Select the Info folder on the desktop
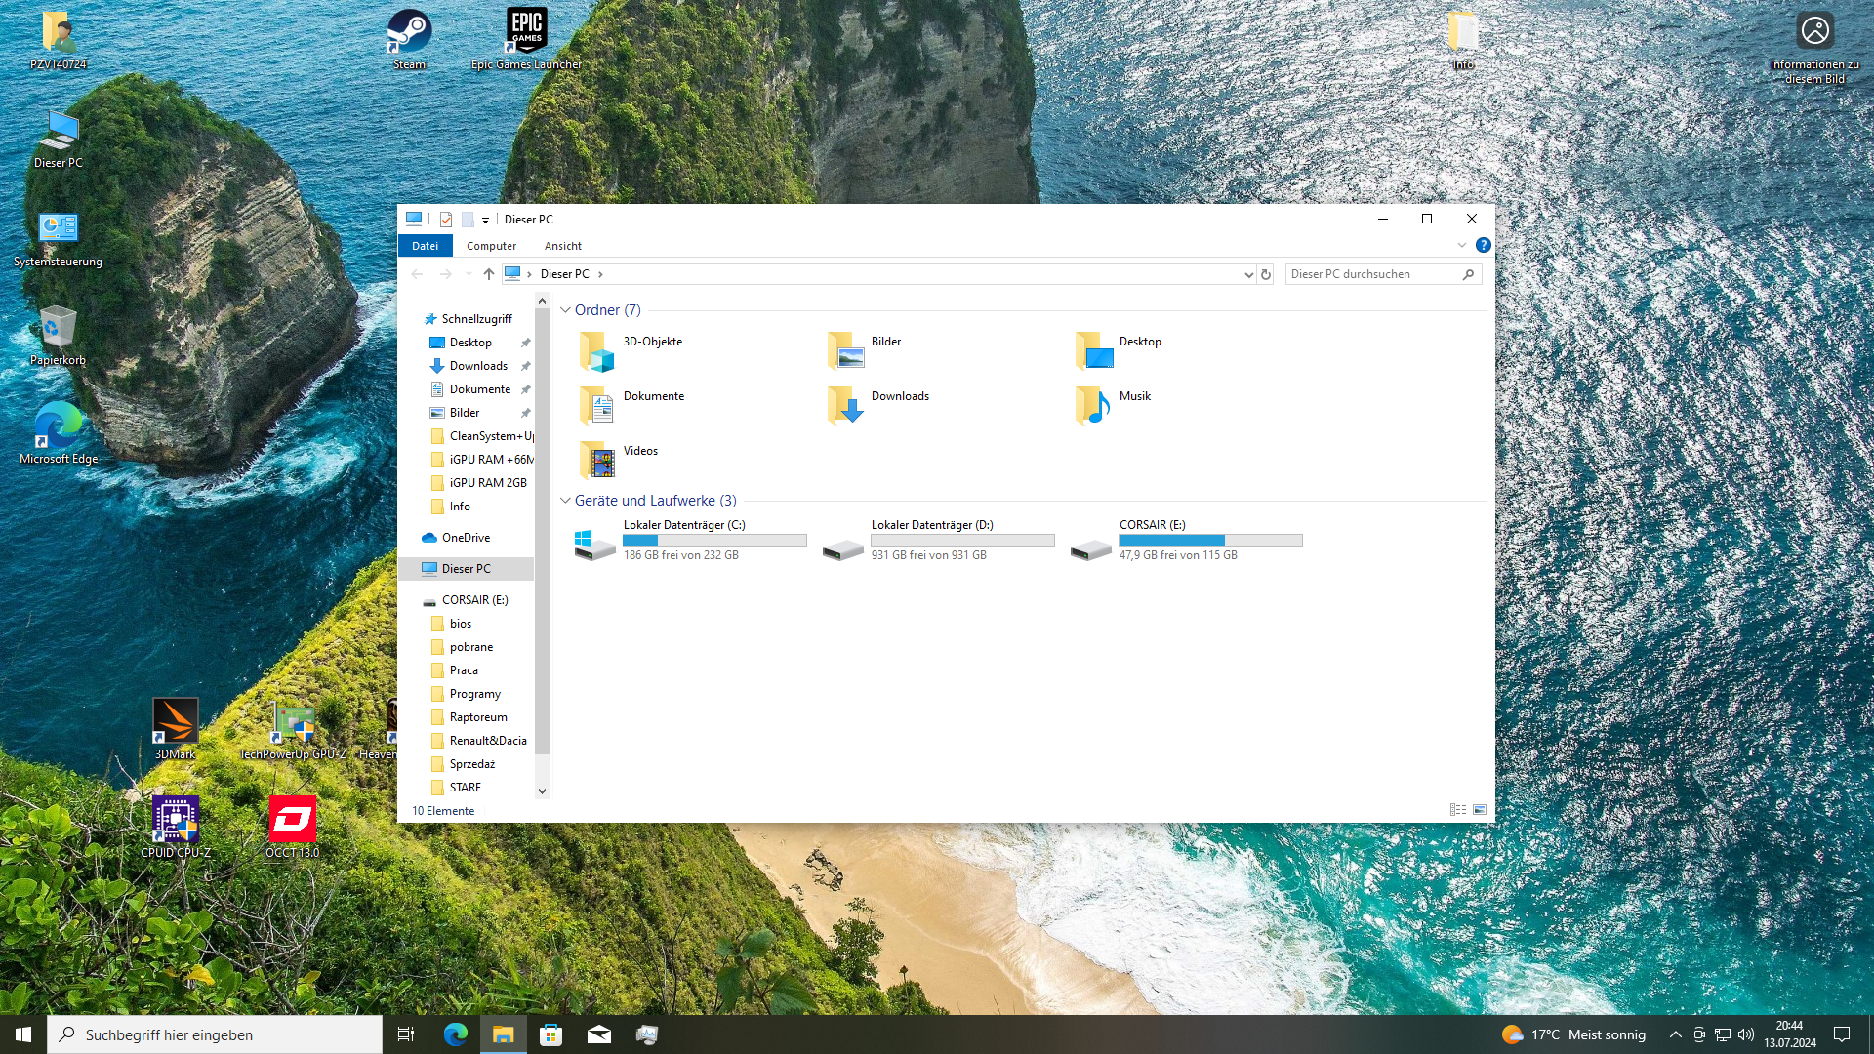Image resolution: width=1874 pixels, height=1054 pixels. [1463, 39]
